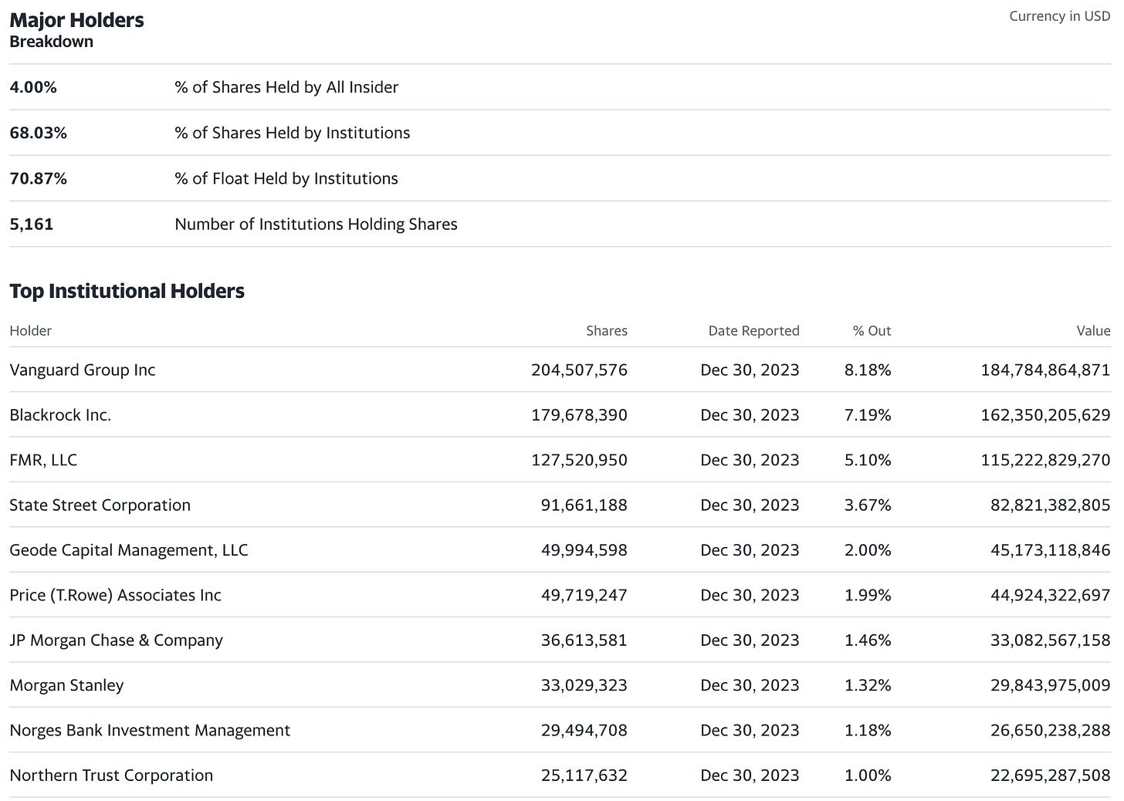This screenshot has width=1124, height=801.
Task: Select JP Morgan Chase & Company
Action: point(116,640)
